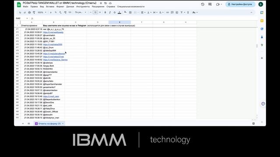The width and height of the screenshot is (280, 157).
Task: Select the Ответы на форму (1) sheet tab
Action: click(49, 123)
